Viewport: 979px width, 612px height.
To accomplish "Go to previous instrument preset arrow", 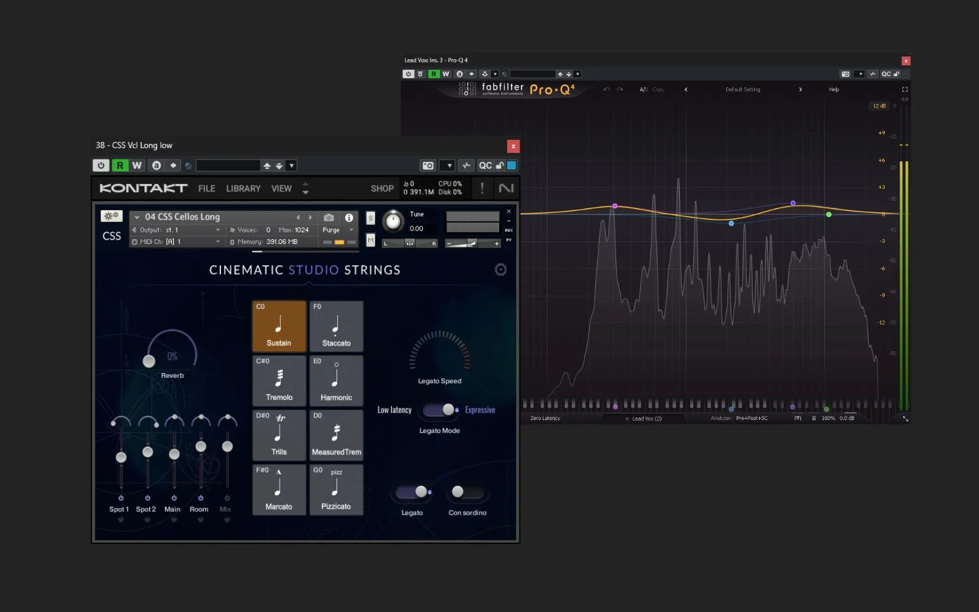I will [298, 217].
